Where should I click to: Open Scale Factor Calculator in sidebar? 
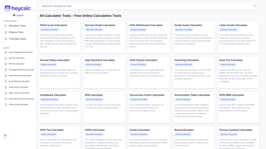(x=18, y=87)
